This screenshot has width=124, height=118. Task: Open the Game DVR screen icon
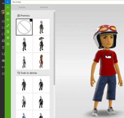pos(3,54)
